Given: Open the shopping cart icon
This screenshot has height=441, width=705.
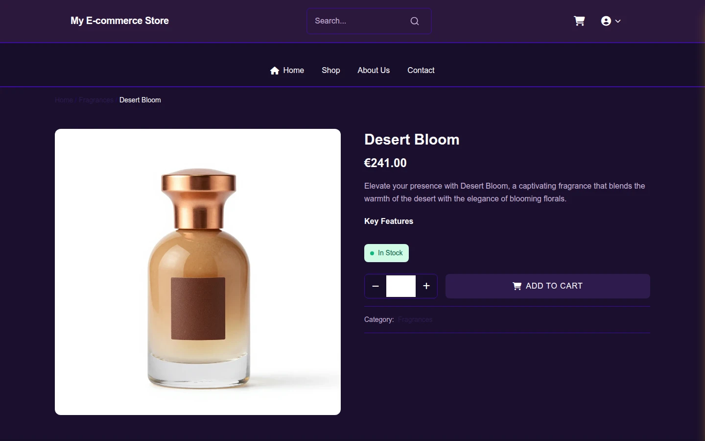Looking at the screenshot, I should click(x=579, y=21).
